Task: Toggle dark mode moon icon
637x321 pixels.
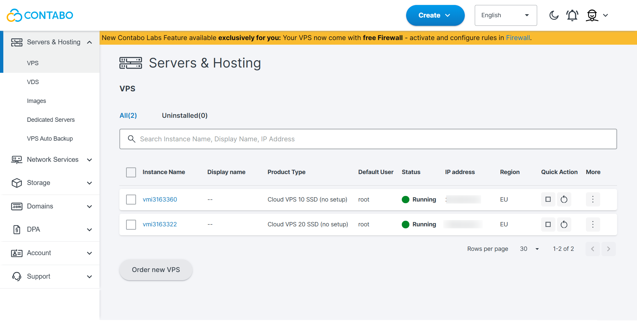Action: point(554,15)
